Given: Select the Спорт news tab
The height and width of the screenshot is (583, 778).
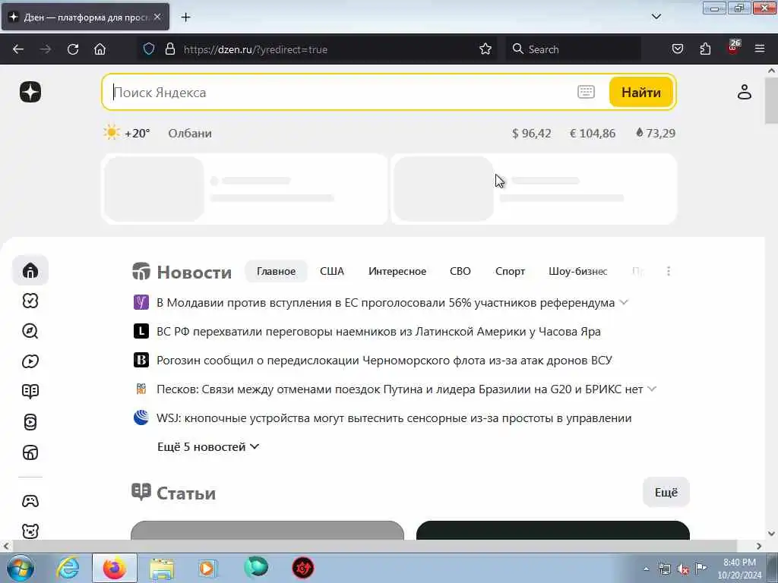Looking at the screenshot, I should (510, 271).
